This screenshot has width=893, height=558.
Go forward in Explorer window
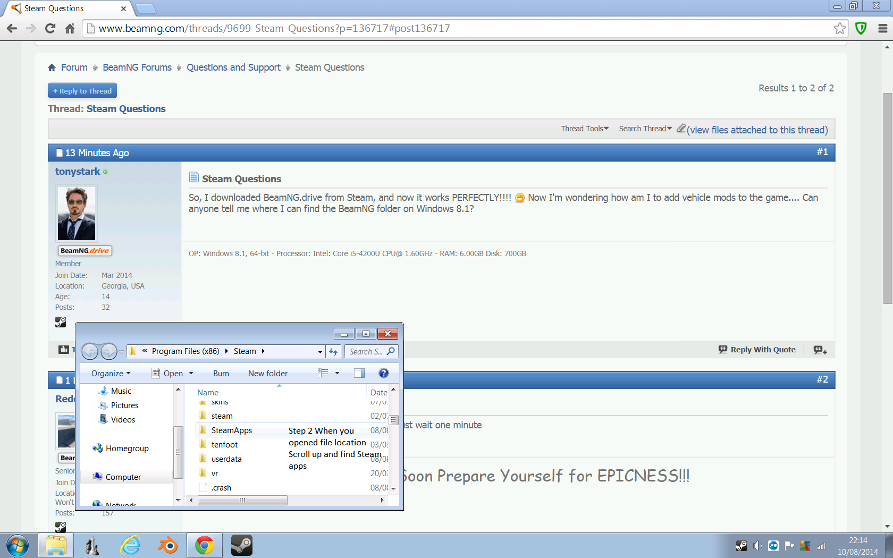pos(108,351)
